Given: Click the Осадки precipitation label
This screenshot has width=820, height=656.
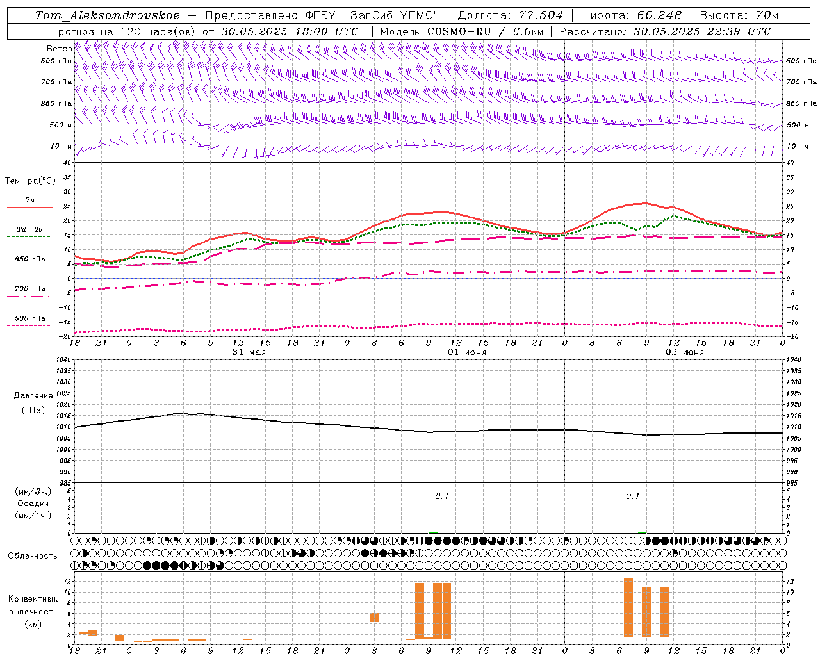Looking at the screenshot, I should [x=33, y=504].
